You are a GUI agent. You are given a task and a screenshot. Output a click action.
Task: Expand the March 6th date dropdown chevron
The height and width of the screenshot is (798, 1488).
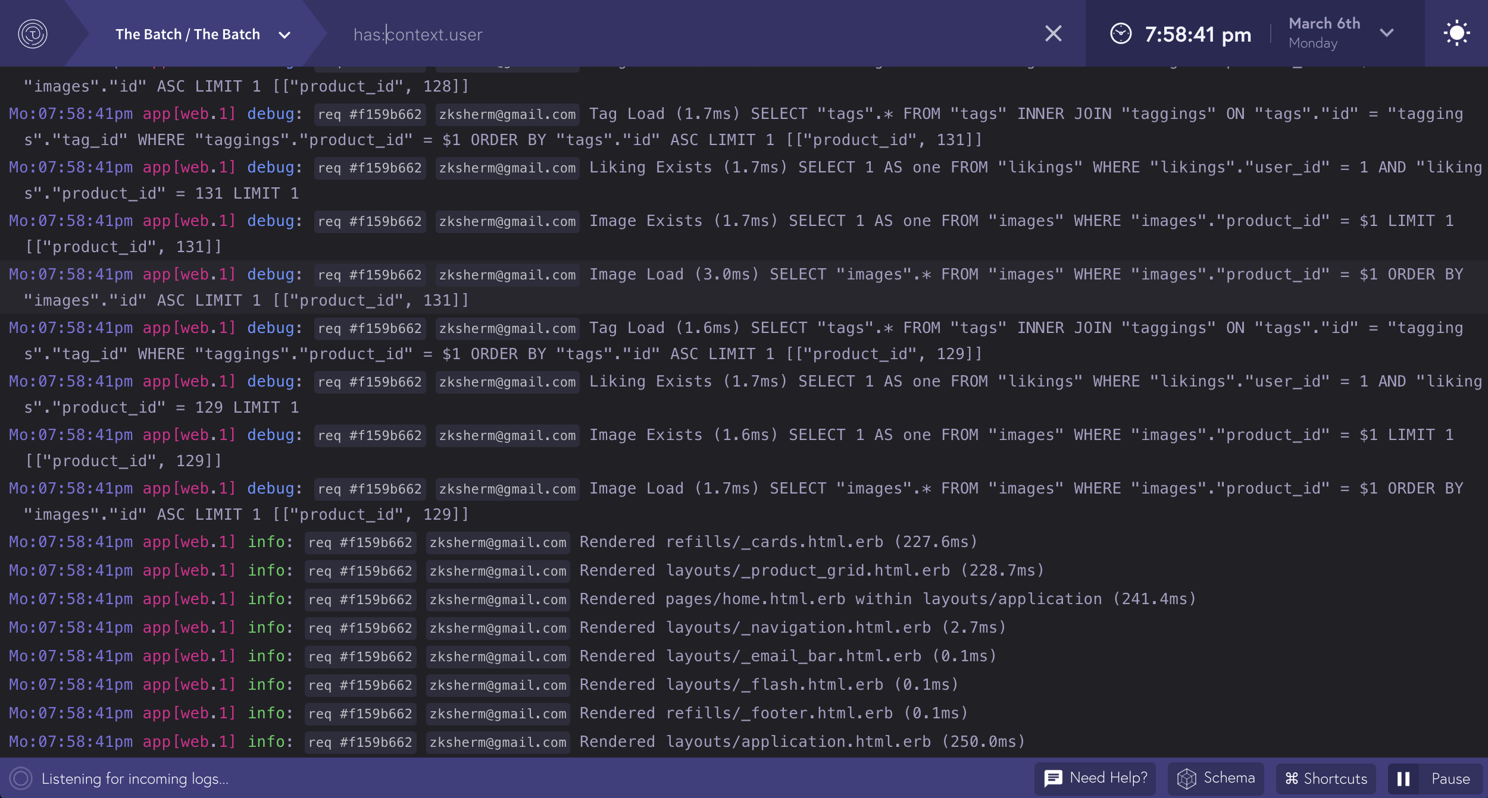pyautogui.click(x=1387, y=33)
